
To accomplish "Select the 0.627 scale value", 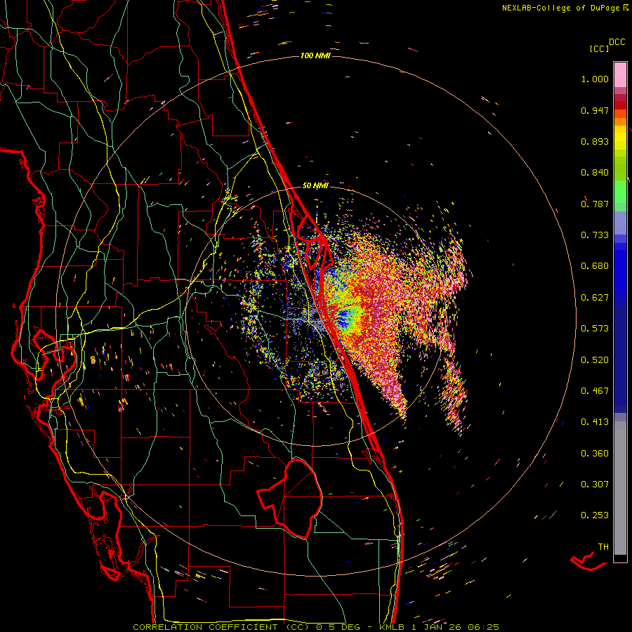I will [595, 298].
